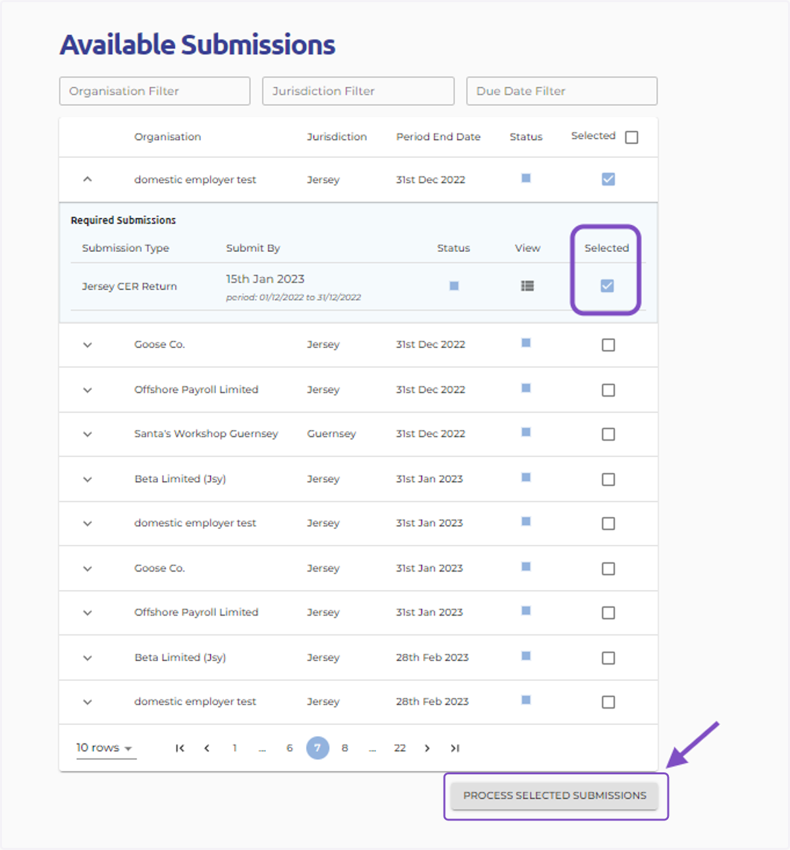This screenshot has height=850, width=790.
Task: Expand Offshore Payroll Limited 31st Jan 2023 row
Action: coord(88,612)
